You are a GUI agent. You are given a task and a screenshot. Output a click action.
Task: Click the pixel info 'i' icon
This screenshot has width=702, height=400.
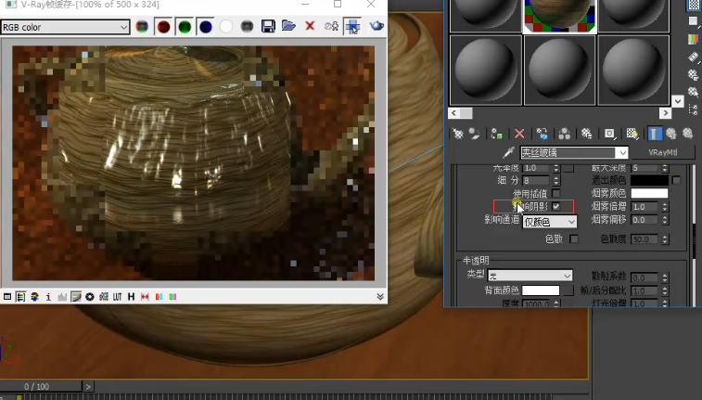point(49,296)
